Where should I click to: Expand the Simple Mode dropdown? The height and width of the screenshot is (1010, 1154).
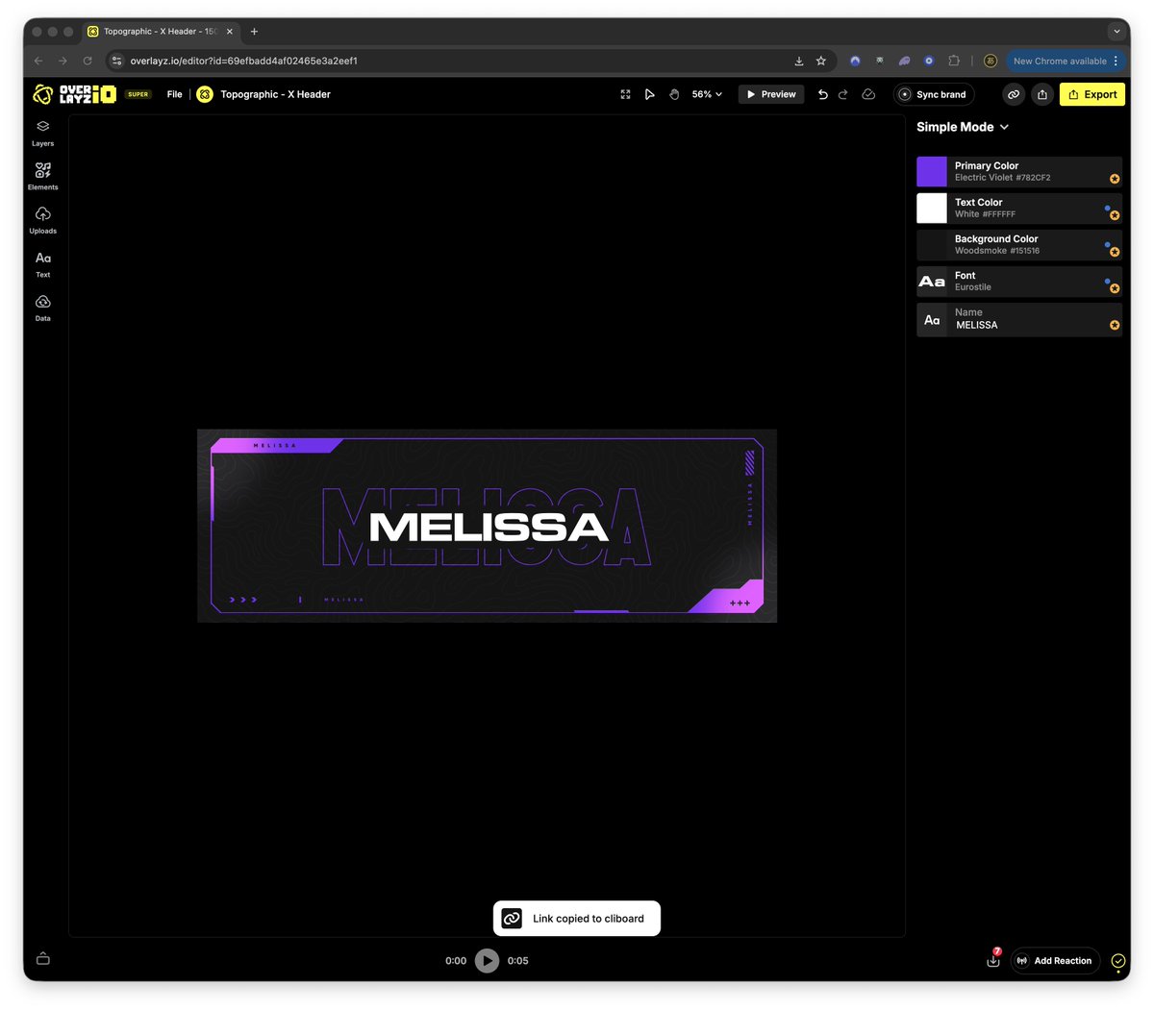(963, 127)
